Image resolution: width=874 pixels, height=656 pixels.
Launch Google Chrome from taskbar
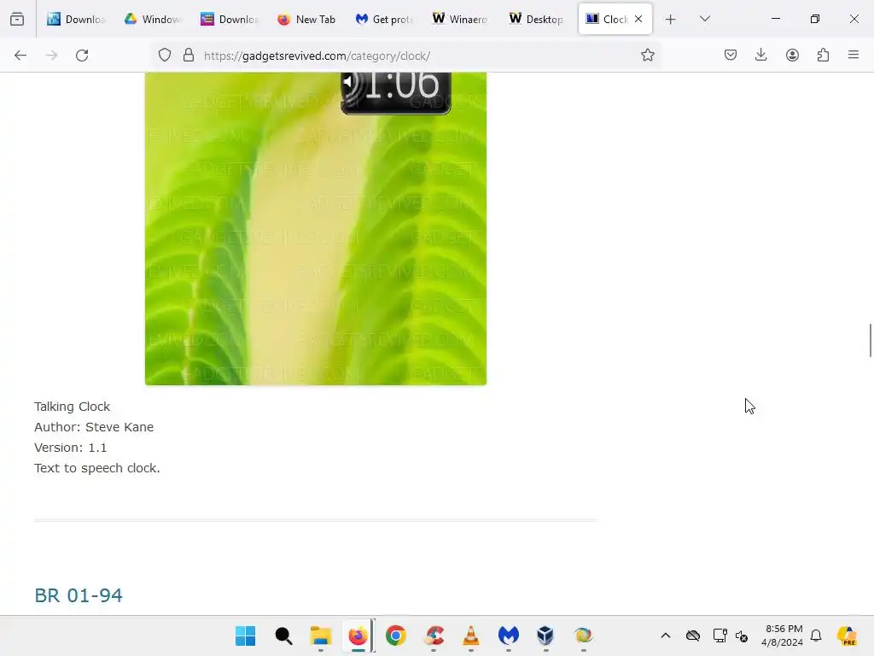click(396, 635)
